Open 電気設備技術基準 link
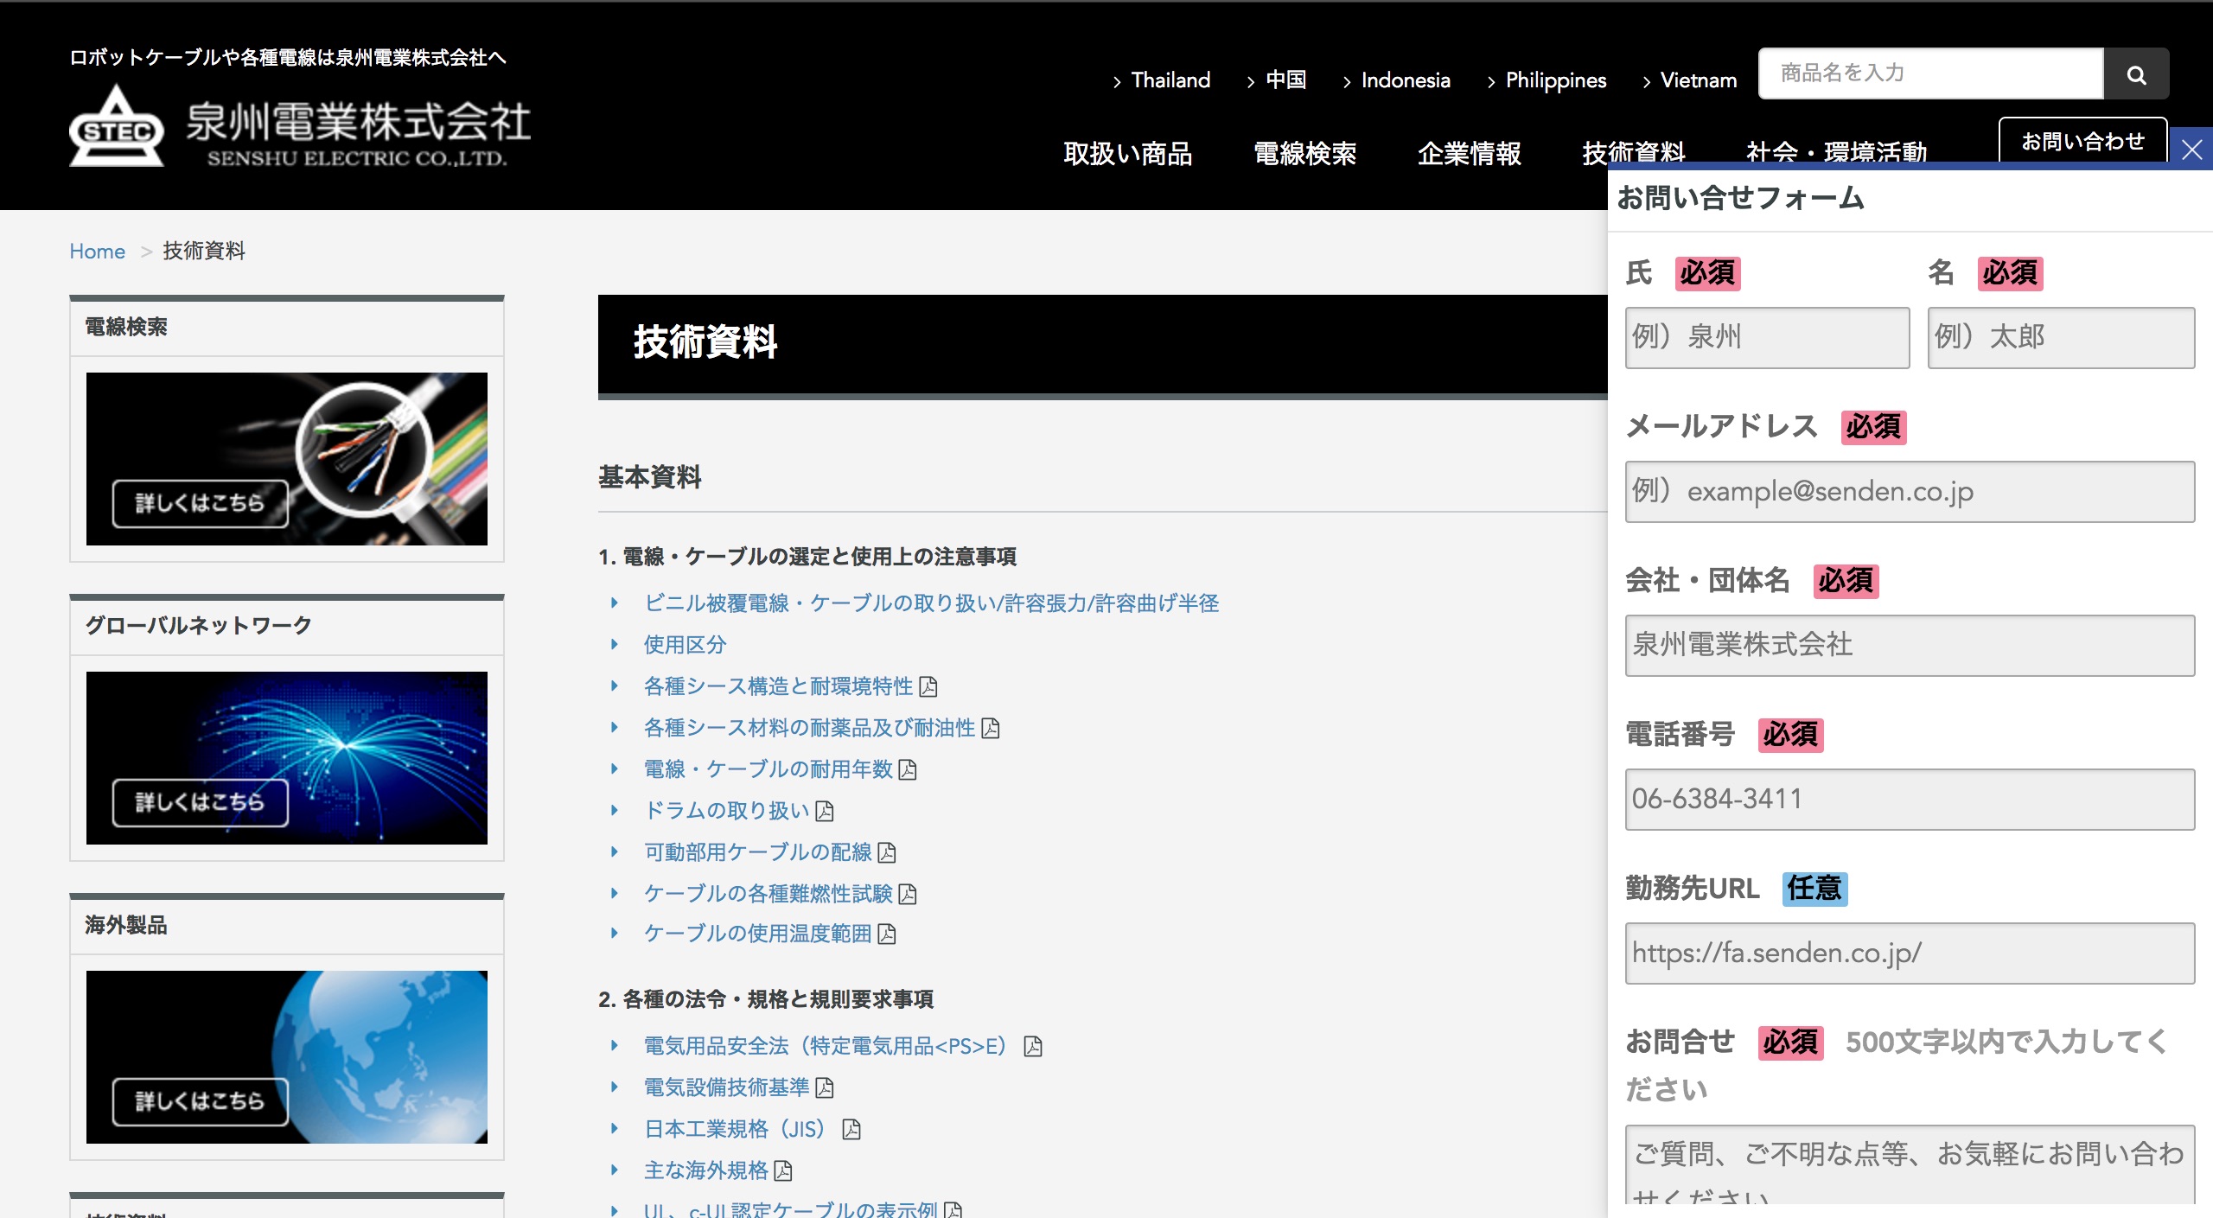The height and width of the screenshot is (1218, 2213). (x=726, y=1087)
